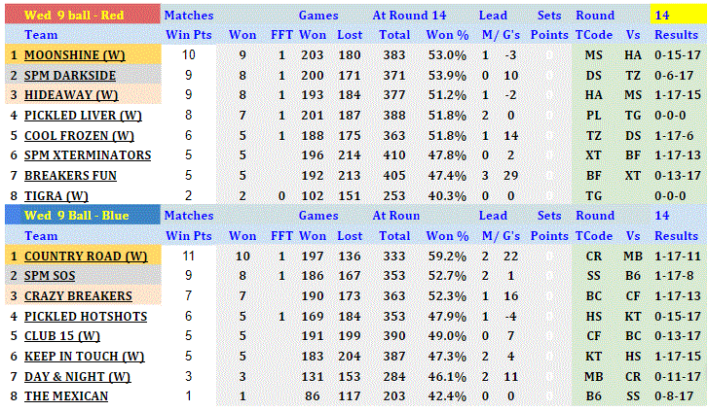
Task: Click MOONSHINE win points 10
Action: 188,55
